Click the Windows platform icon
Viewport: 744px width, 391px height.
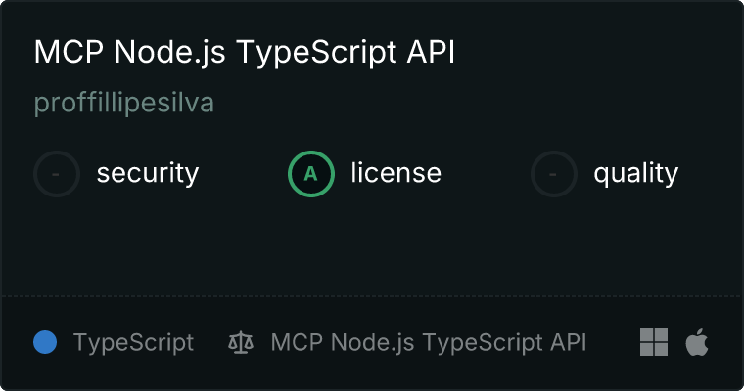654,342
